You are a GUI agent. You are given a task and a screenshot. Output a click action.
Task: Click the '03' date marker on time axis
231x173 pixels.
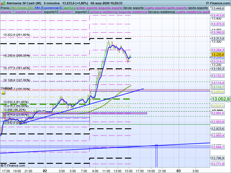coord(179,170)
